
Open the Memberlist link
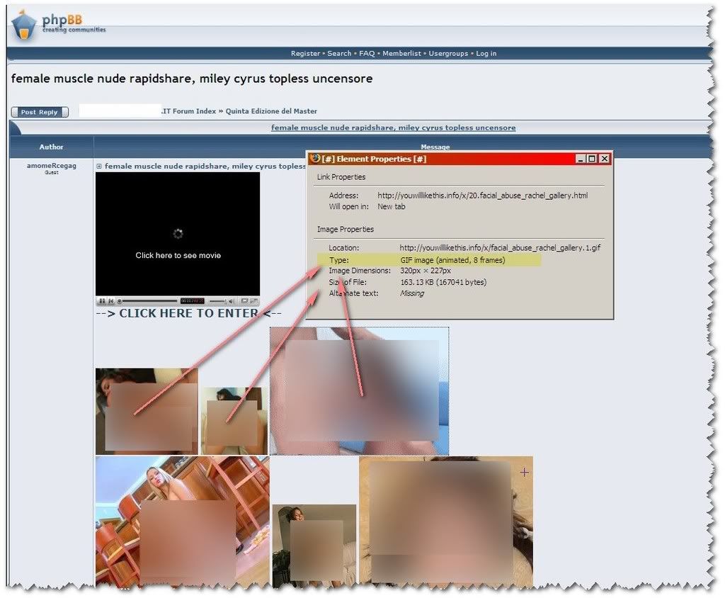tap(401, 54)
